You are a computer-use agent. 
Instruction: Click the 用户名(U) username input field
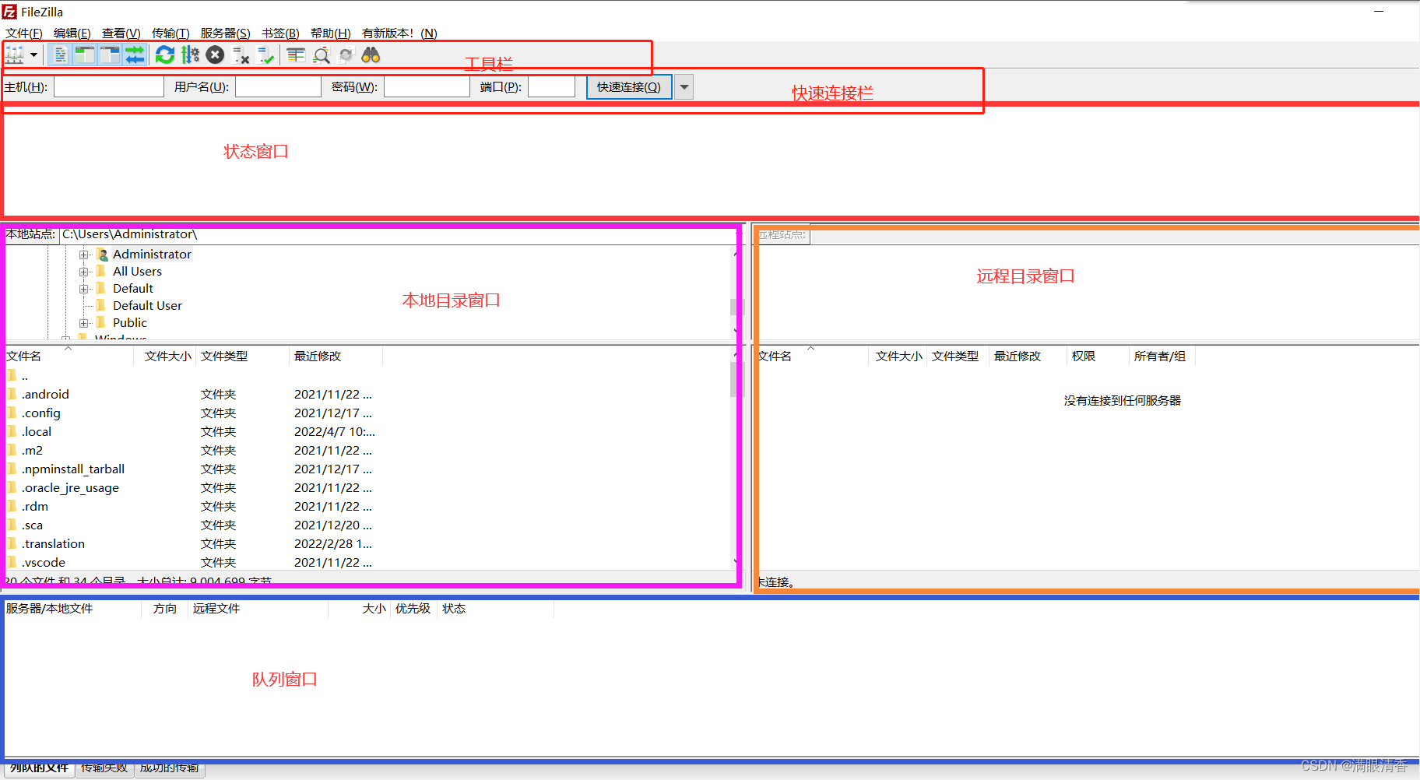(278, 87)
